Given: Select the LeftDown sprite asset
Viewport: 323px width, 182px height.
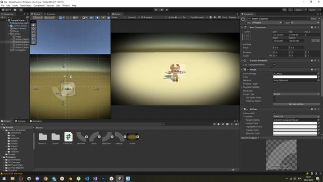Looking at the screenshot, I should [81, 138].
